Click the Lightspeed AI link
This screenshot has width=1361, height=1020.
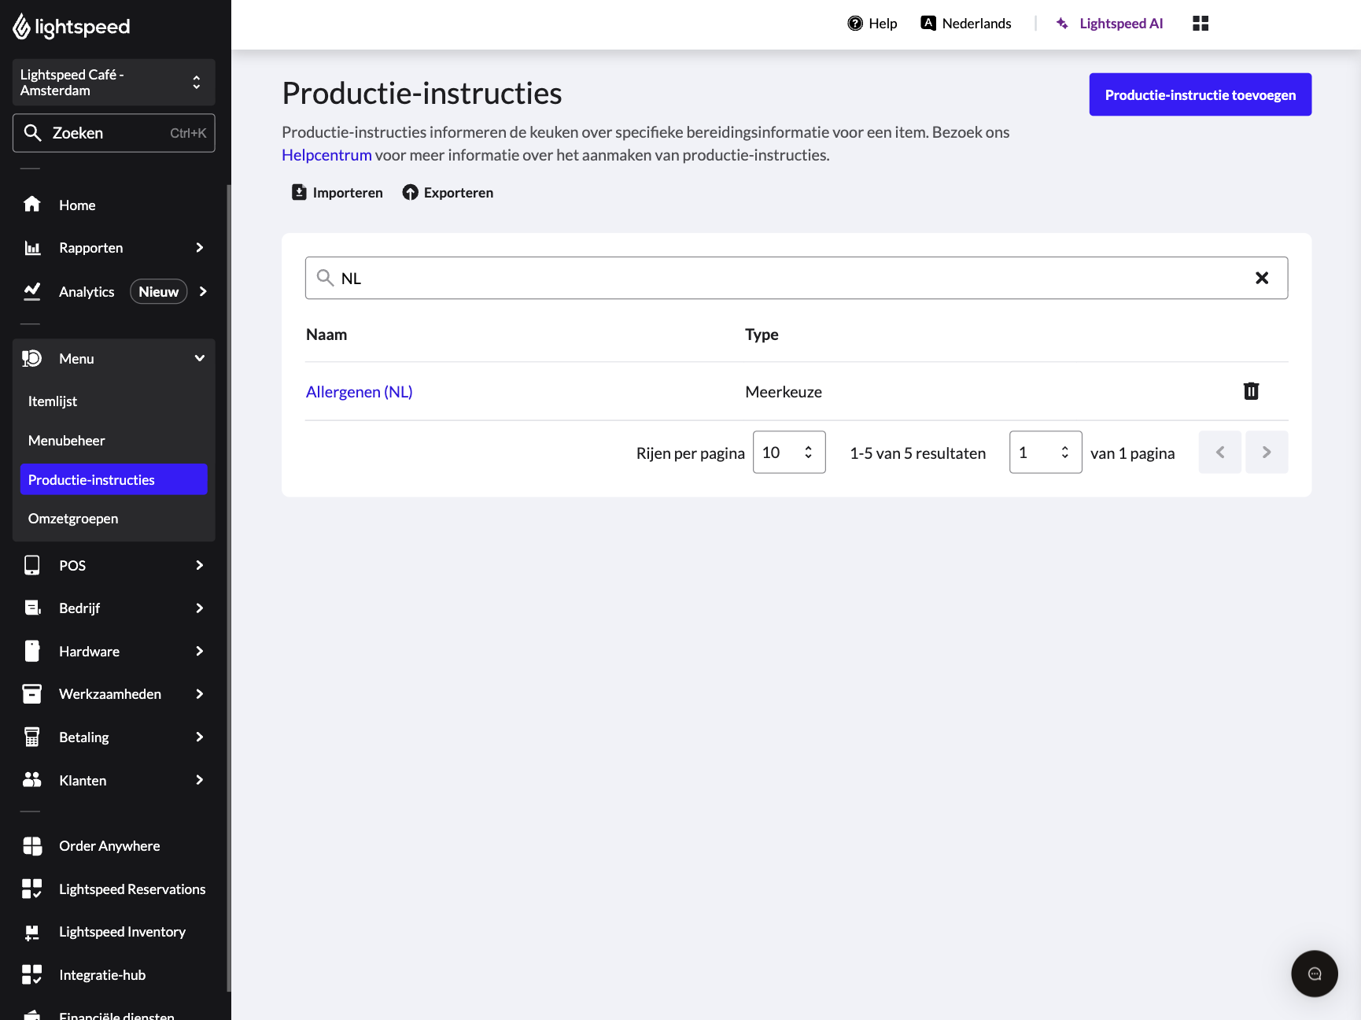point(1121,24)
